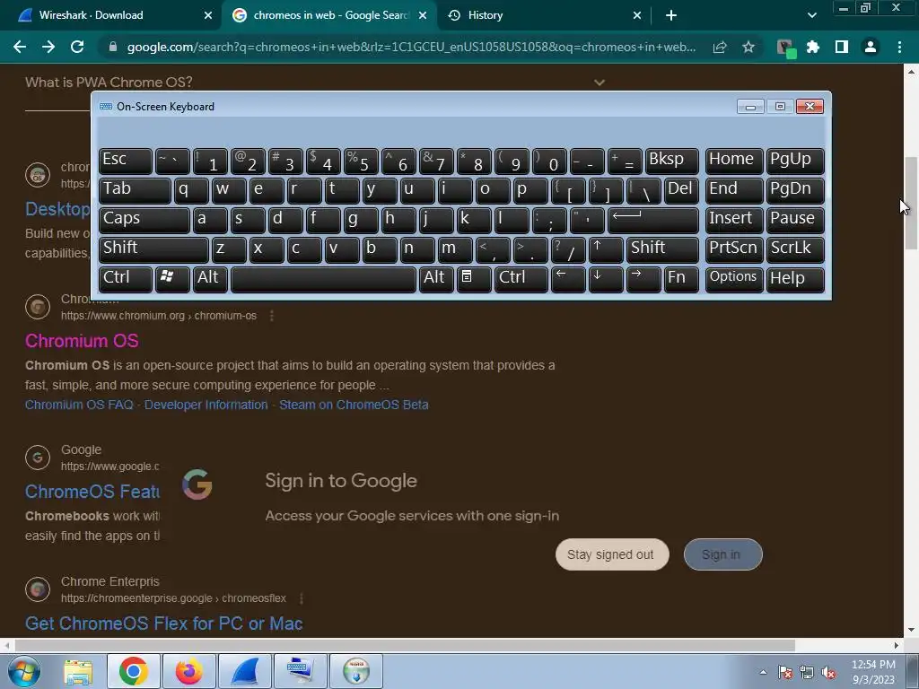Toggle the ScrLk key on On-Screen Keyboard
The height and width of the screenshot is (689, 919).
pyautogui.click(x=795, y=249)
